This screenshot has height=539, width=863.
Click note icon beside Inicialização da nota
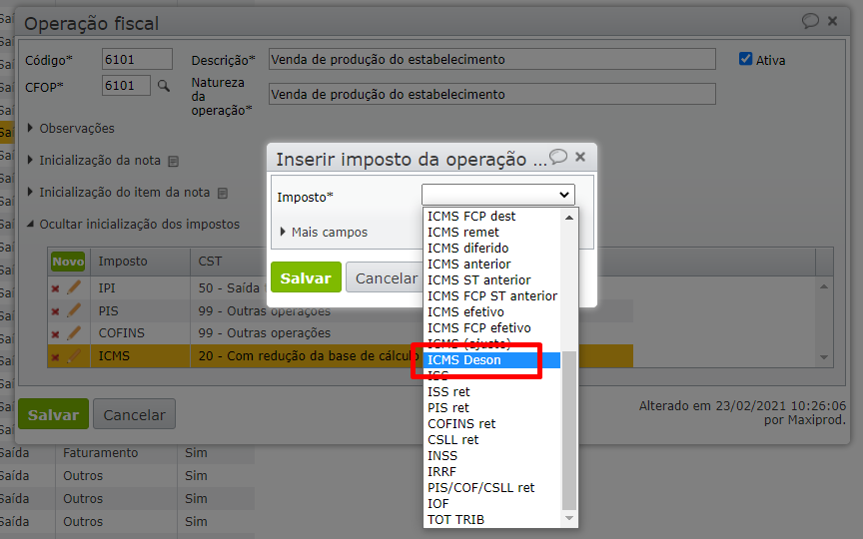point(174,161)
